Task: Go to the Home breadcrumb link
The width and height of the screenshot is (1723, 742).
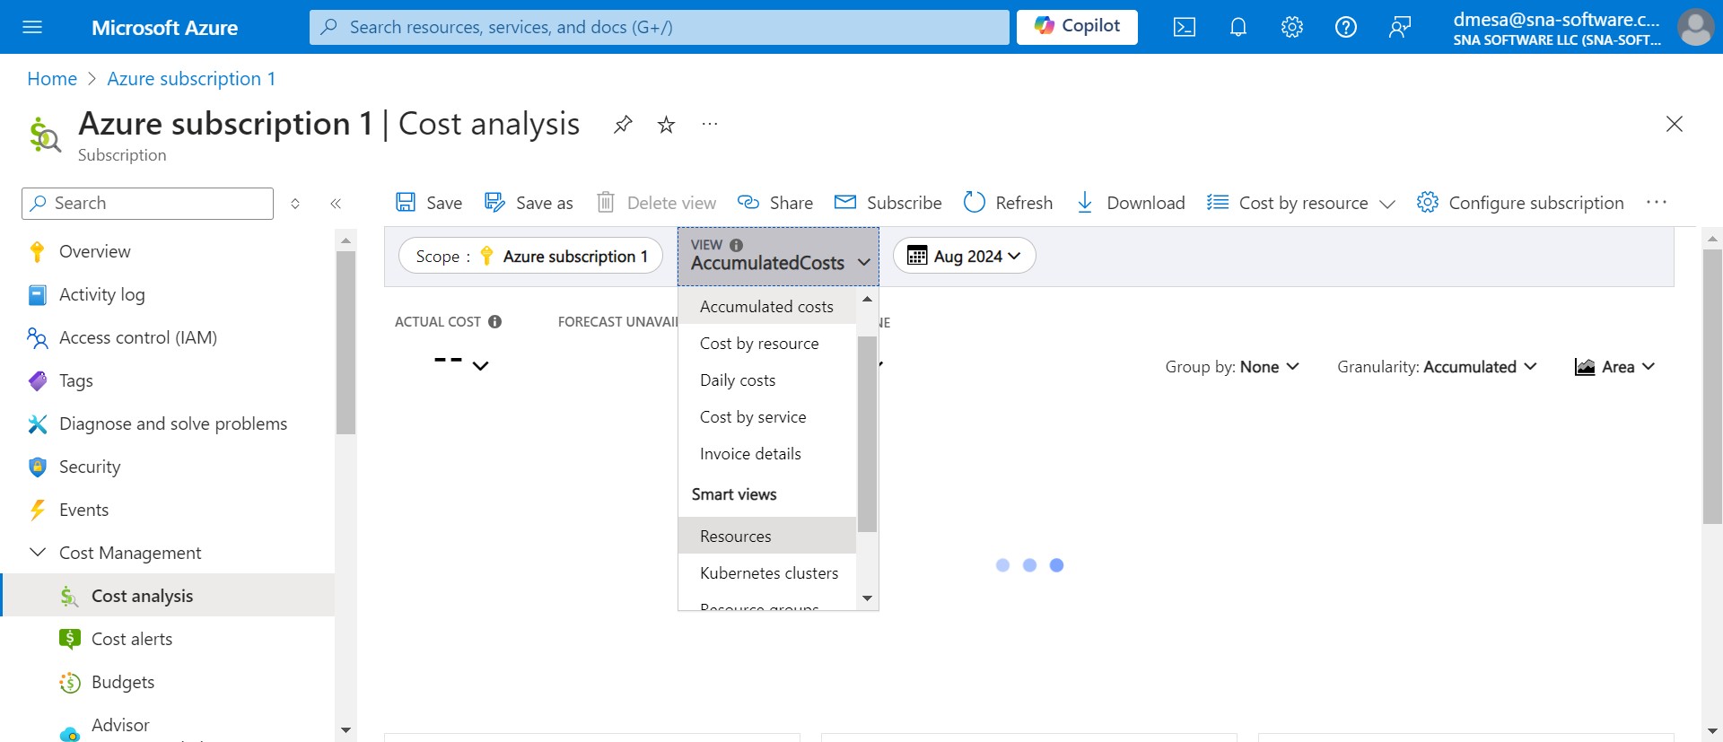Action: pos(52,79)
